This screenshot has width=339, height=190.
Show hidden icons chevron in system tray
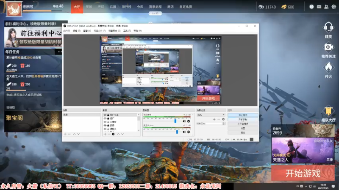point(306,186)
